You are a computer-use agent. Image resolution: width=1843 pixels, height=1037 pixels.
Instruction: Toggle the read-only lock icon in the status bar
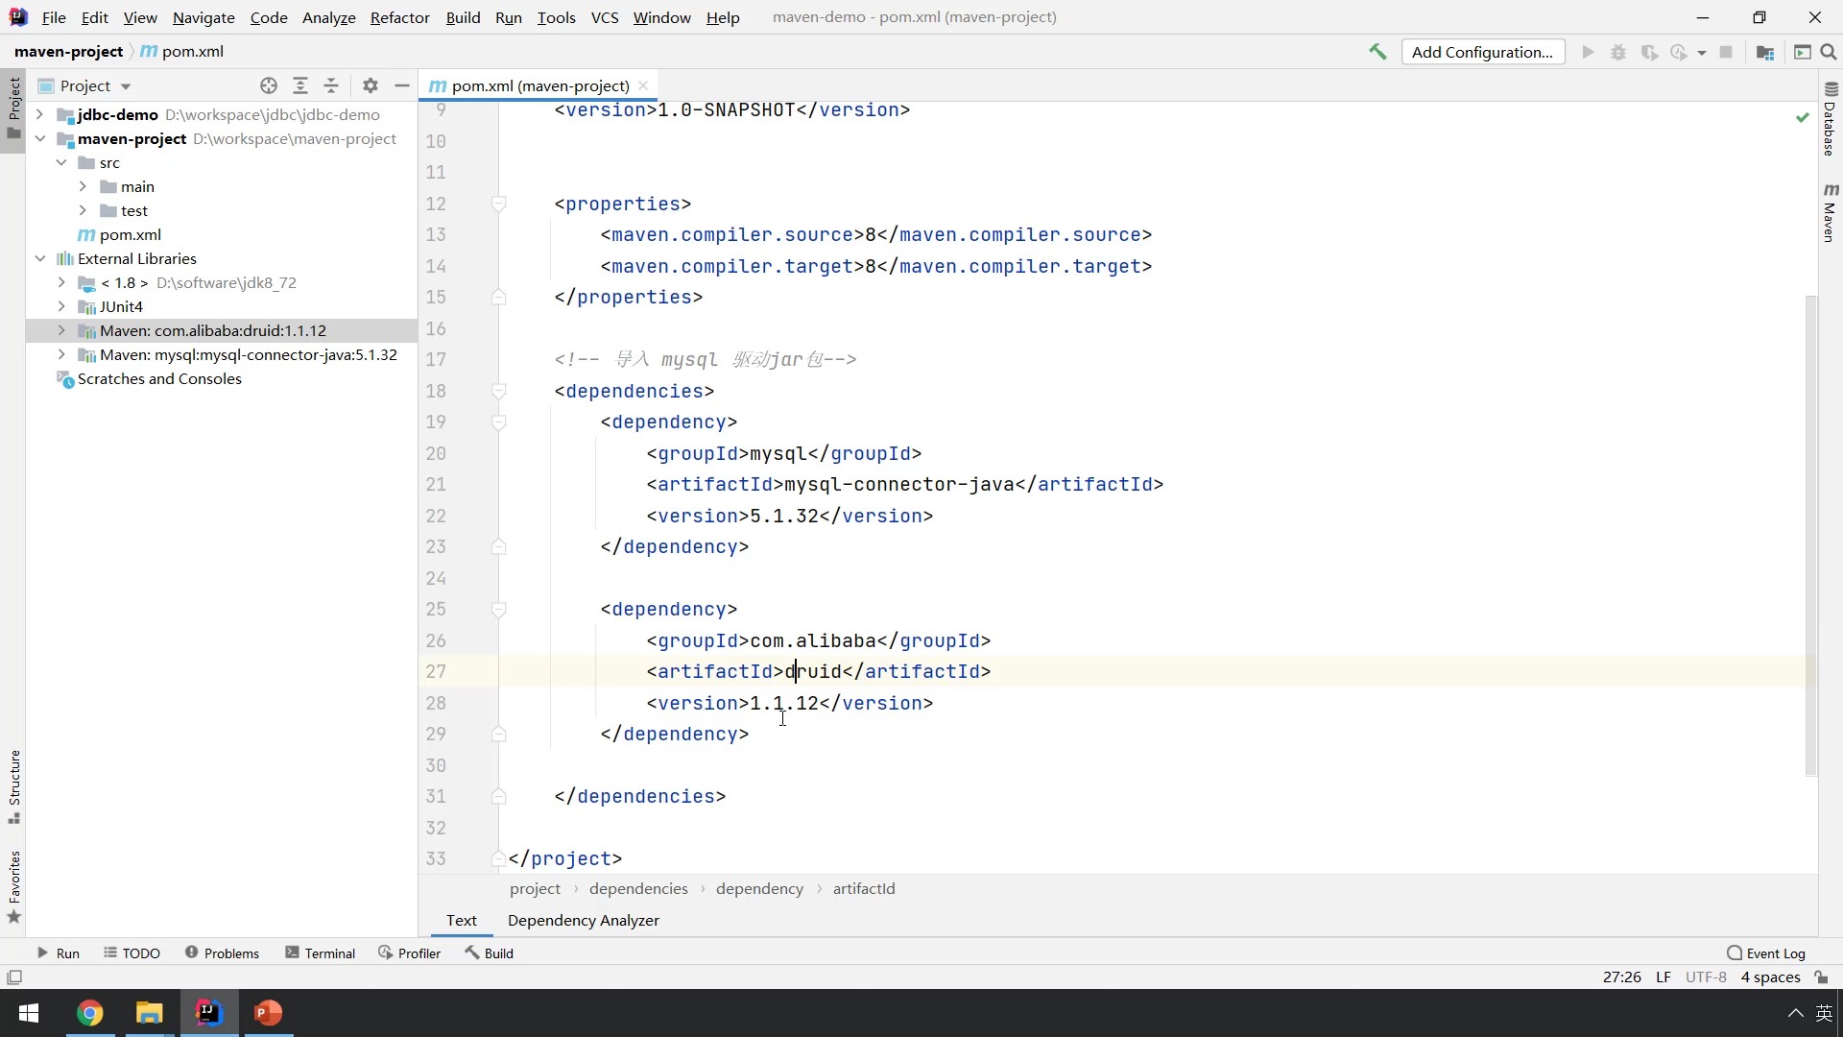click(1821, 977)
